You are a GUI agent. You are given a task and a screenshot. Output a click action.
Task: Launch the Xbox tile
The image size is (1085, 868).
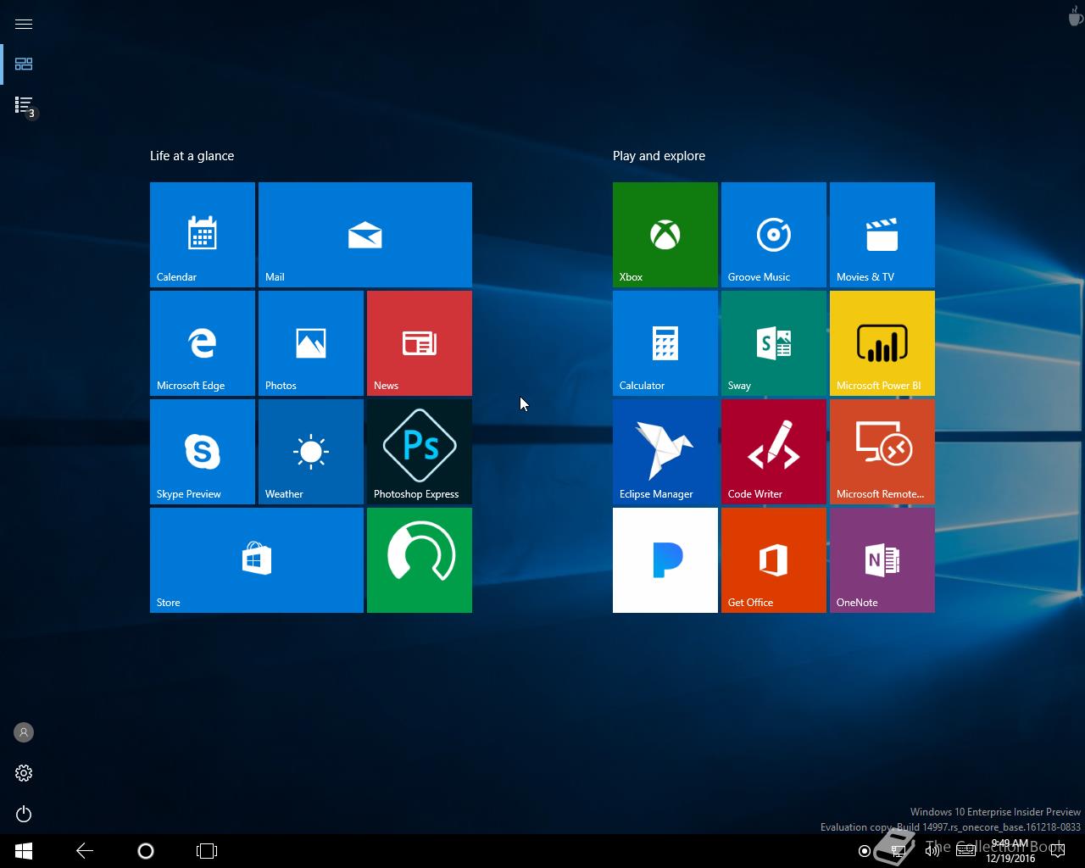[x=665, y=235]
